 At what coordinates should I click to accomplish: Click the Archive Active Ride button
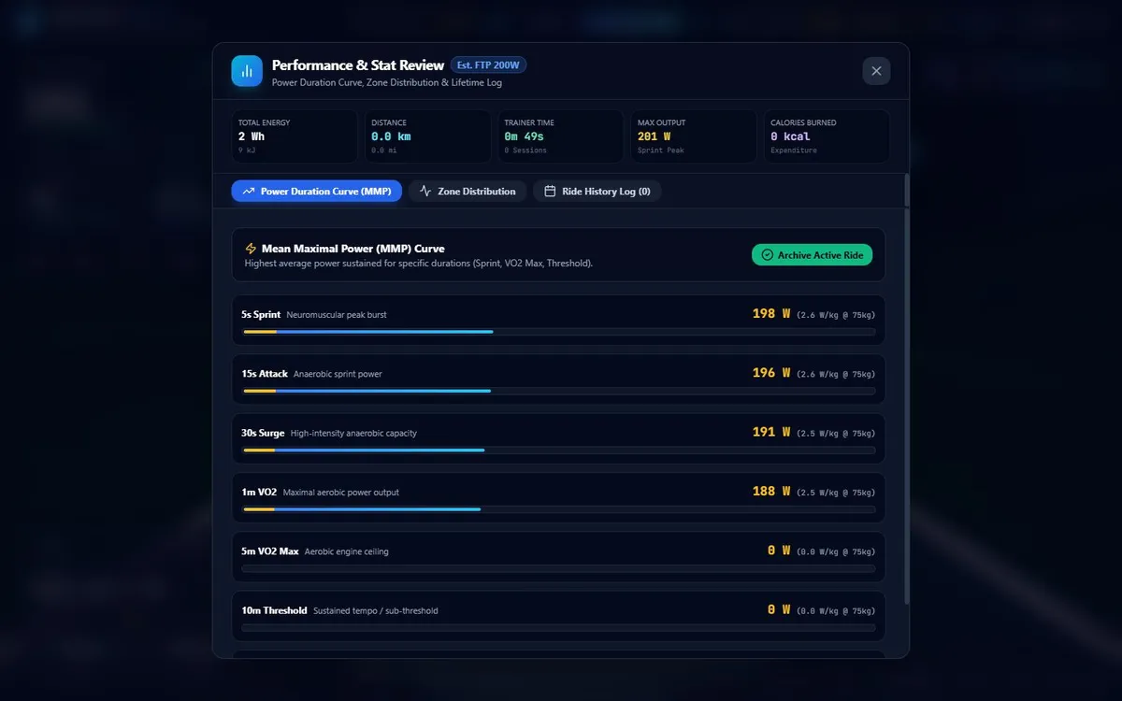(x=812, y=254)
